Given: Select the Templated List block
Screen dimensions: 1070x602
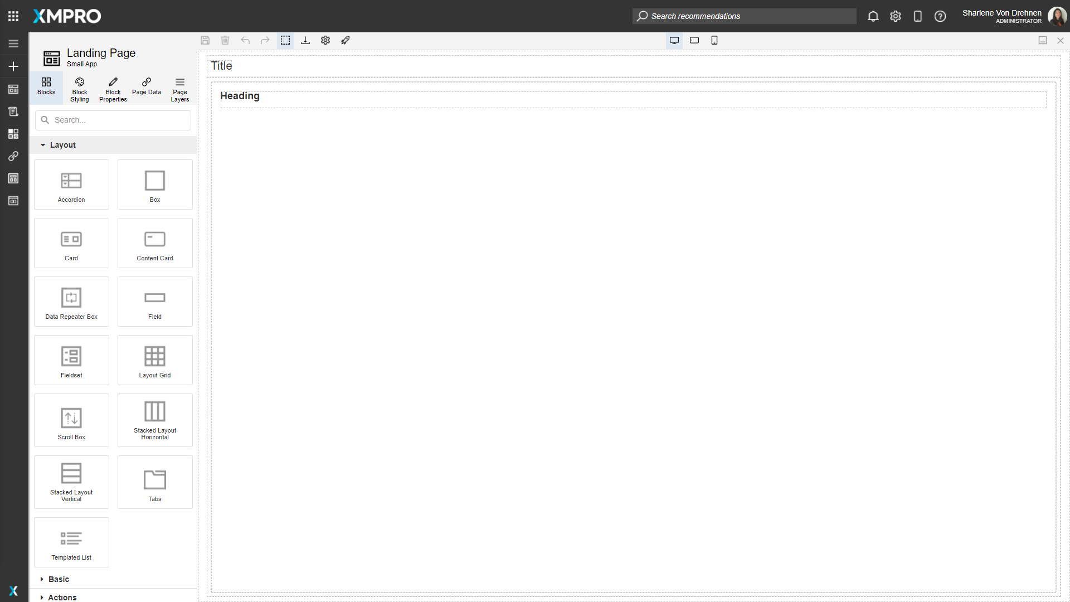Looking at the screenshot, I should tap(71, 541).
